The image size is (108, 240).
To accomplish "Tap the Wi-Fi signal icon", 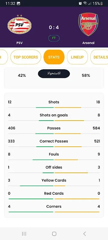I will click(85, 3).
